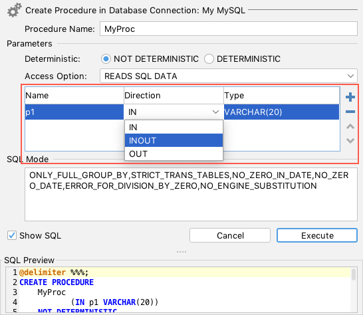The height and width of the screenshot is (315, 363).
Task: Choose INOUT from the direction list
Action: (174, 140)
